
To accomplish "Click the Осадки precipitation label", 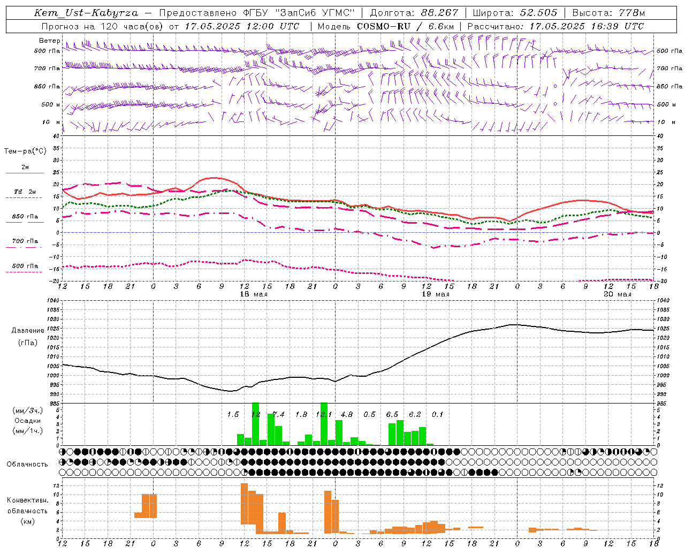I will [28, 421].
